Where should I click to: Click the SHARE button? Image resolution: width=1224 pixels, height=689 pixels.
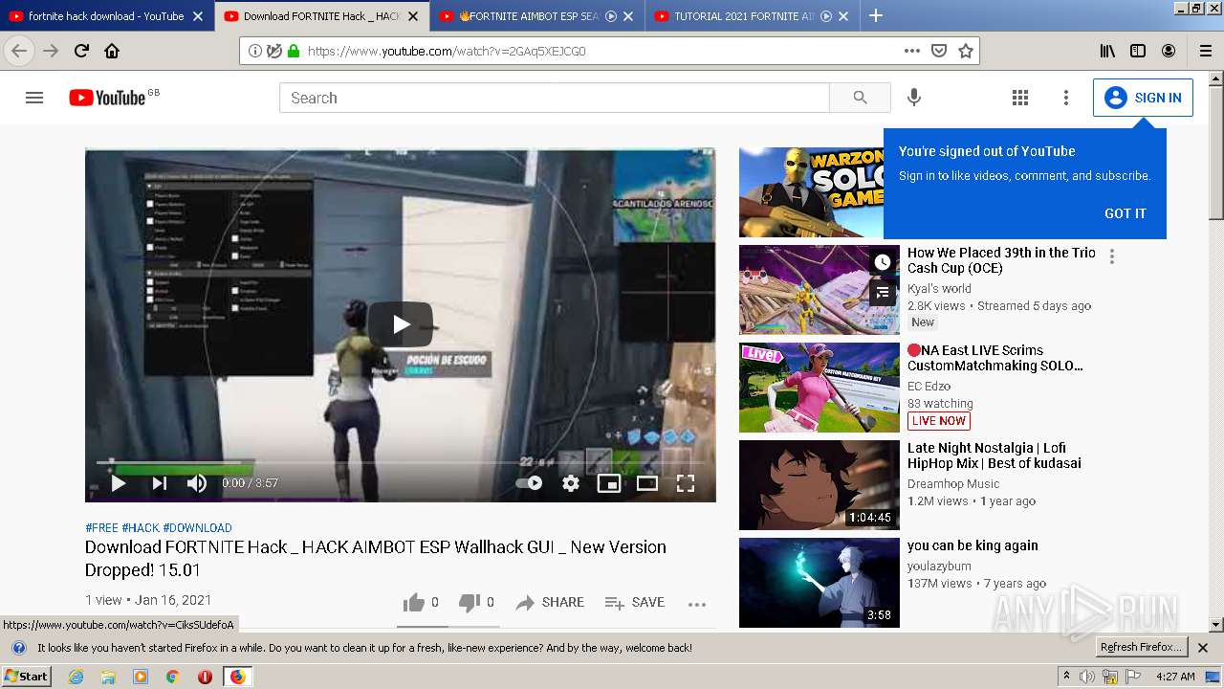click(550, 602)
